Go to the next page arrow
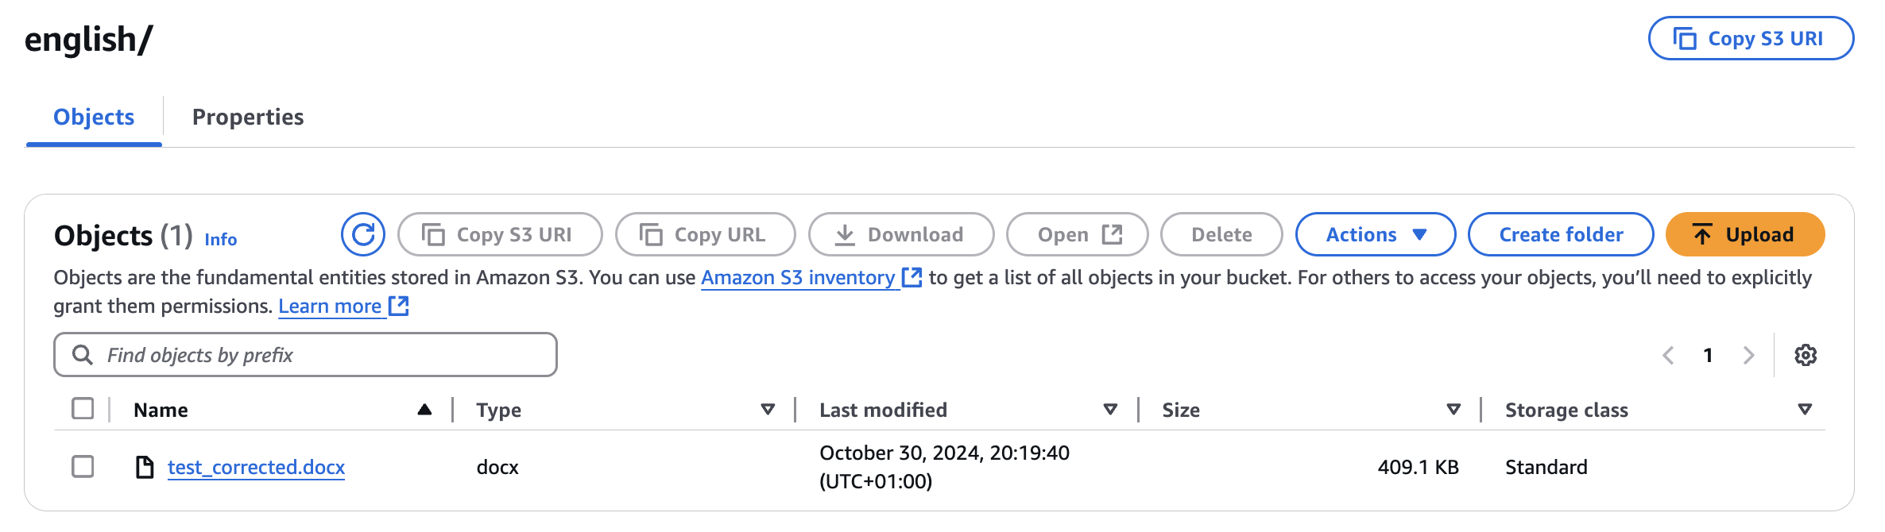This screenshot has width=1885, height=532. coord(1748,355)
